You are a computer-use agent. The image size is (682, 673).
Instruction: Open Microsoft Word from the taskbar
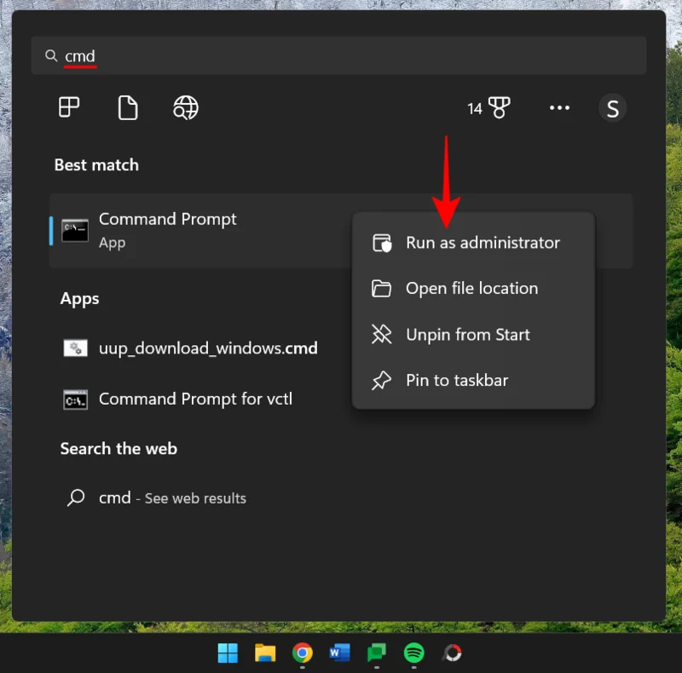(339, 653)
